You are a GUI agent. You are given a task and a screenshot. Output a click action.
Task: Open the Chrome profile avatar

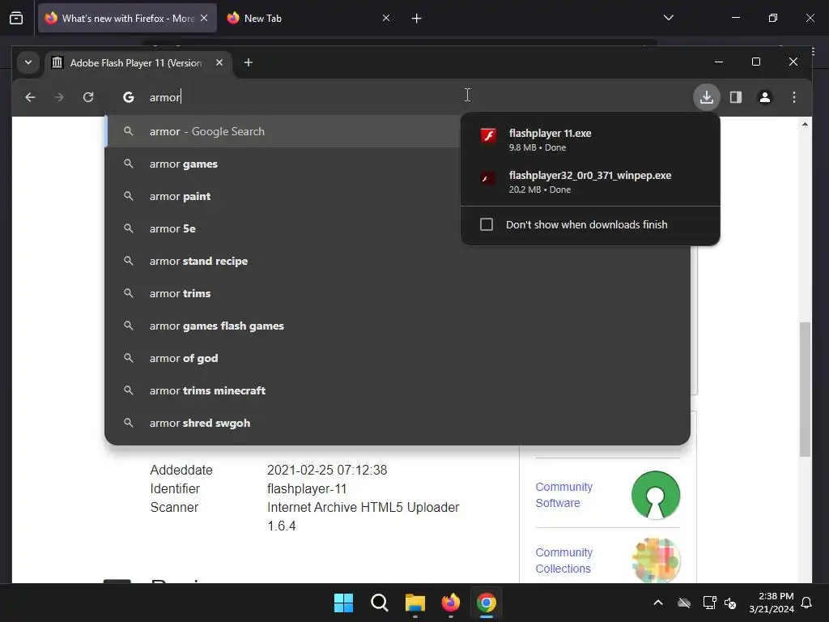(x=764, y=97)
